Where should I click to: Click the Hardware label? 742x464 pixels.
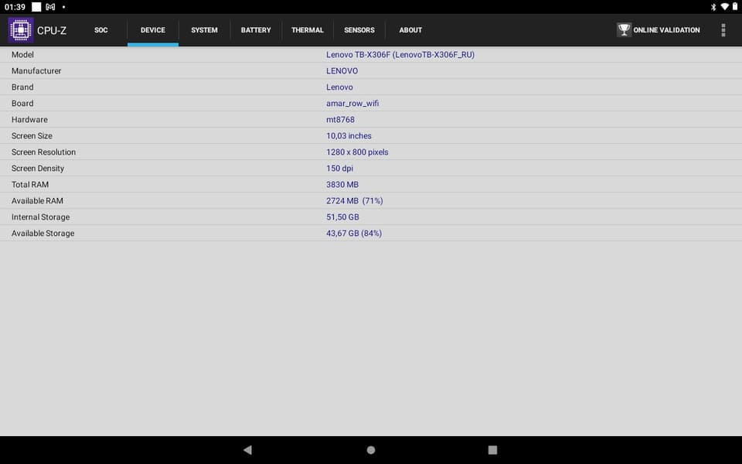tap(29, 119)
